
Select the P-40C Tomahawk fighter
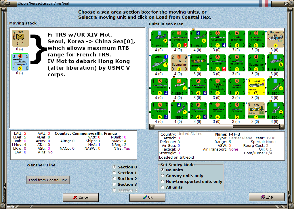(x=198, y=63)
